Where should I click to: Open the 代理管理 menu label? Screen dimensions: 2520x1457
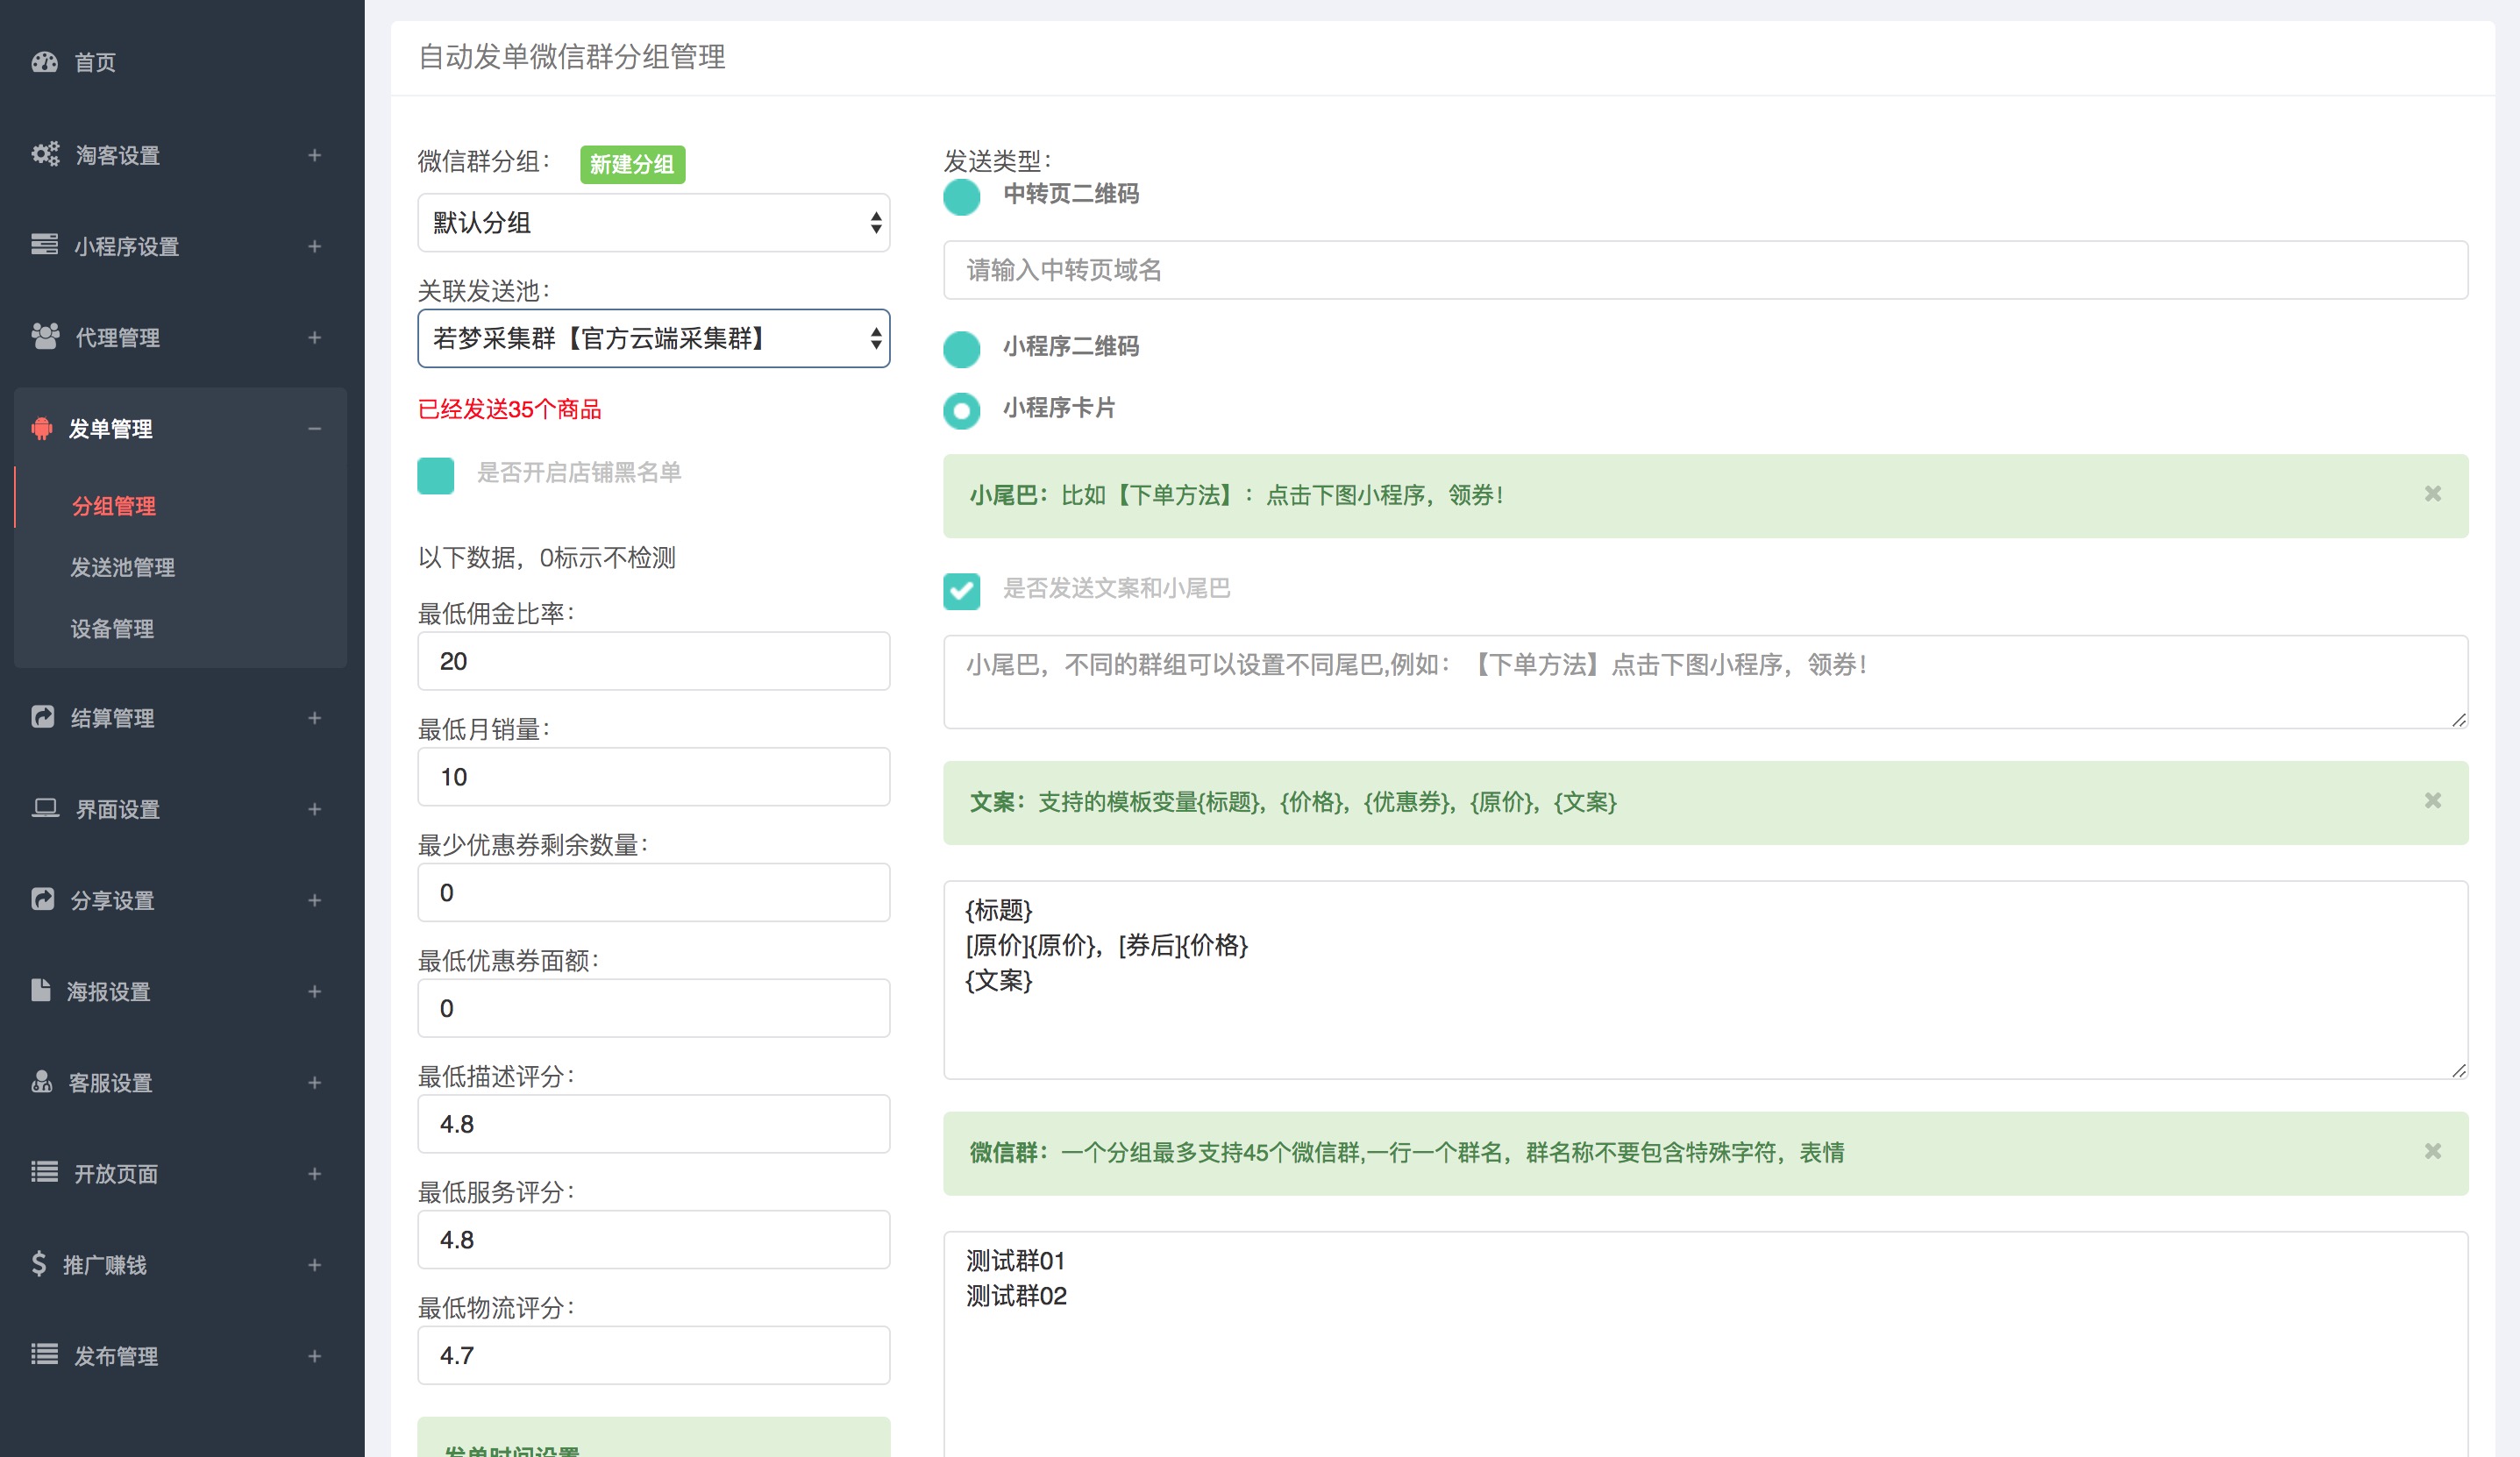[x=118, y=338]
